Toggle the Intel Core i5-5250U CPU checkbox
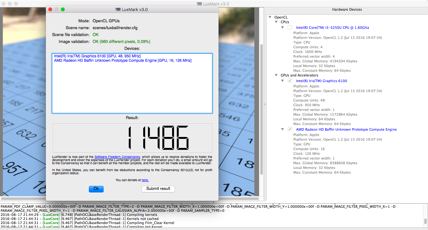The width and height of the screenshot is (428, 230). (290, 28)
